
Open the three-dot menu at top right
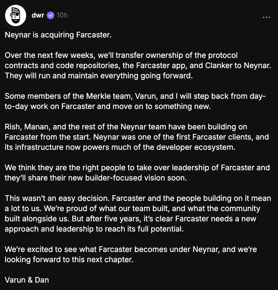267,17
